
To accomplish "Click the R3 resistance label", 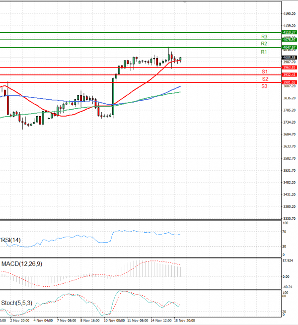I will pos(264,37).
